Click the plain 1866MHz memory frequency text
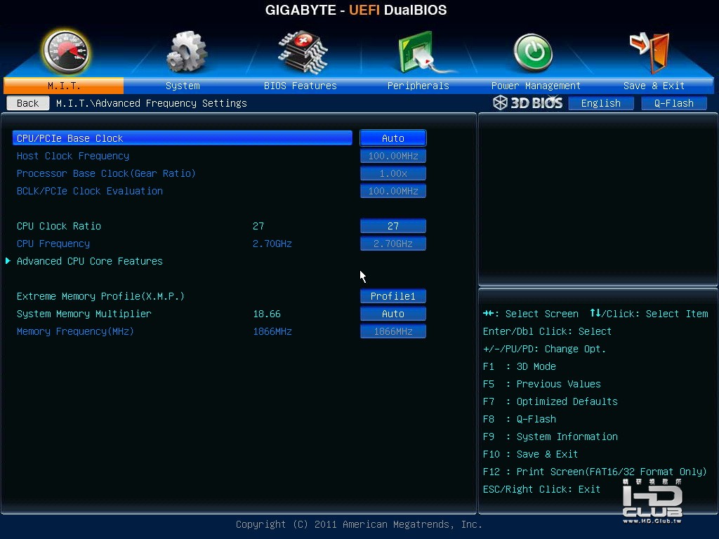This screenshot has width=719, height=539. 272,331
